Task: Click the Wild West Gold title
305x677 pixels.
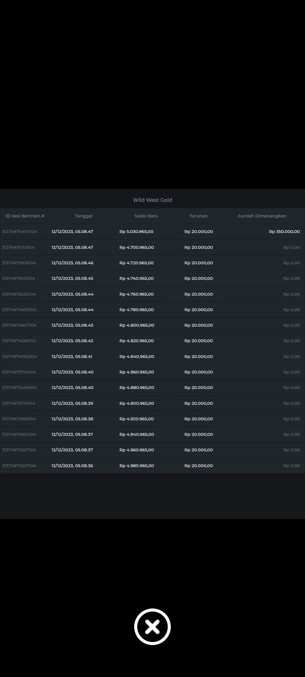Action: tap(152, 200)
